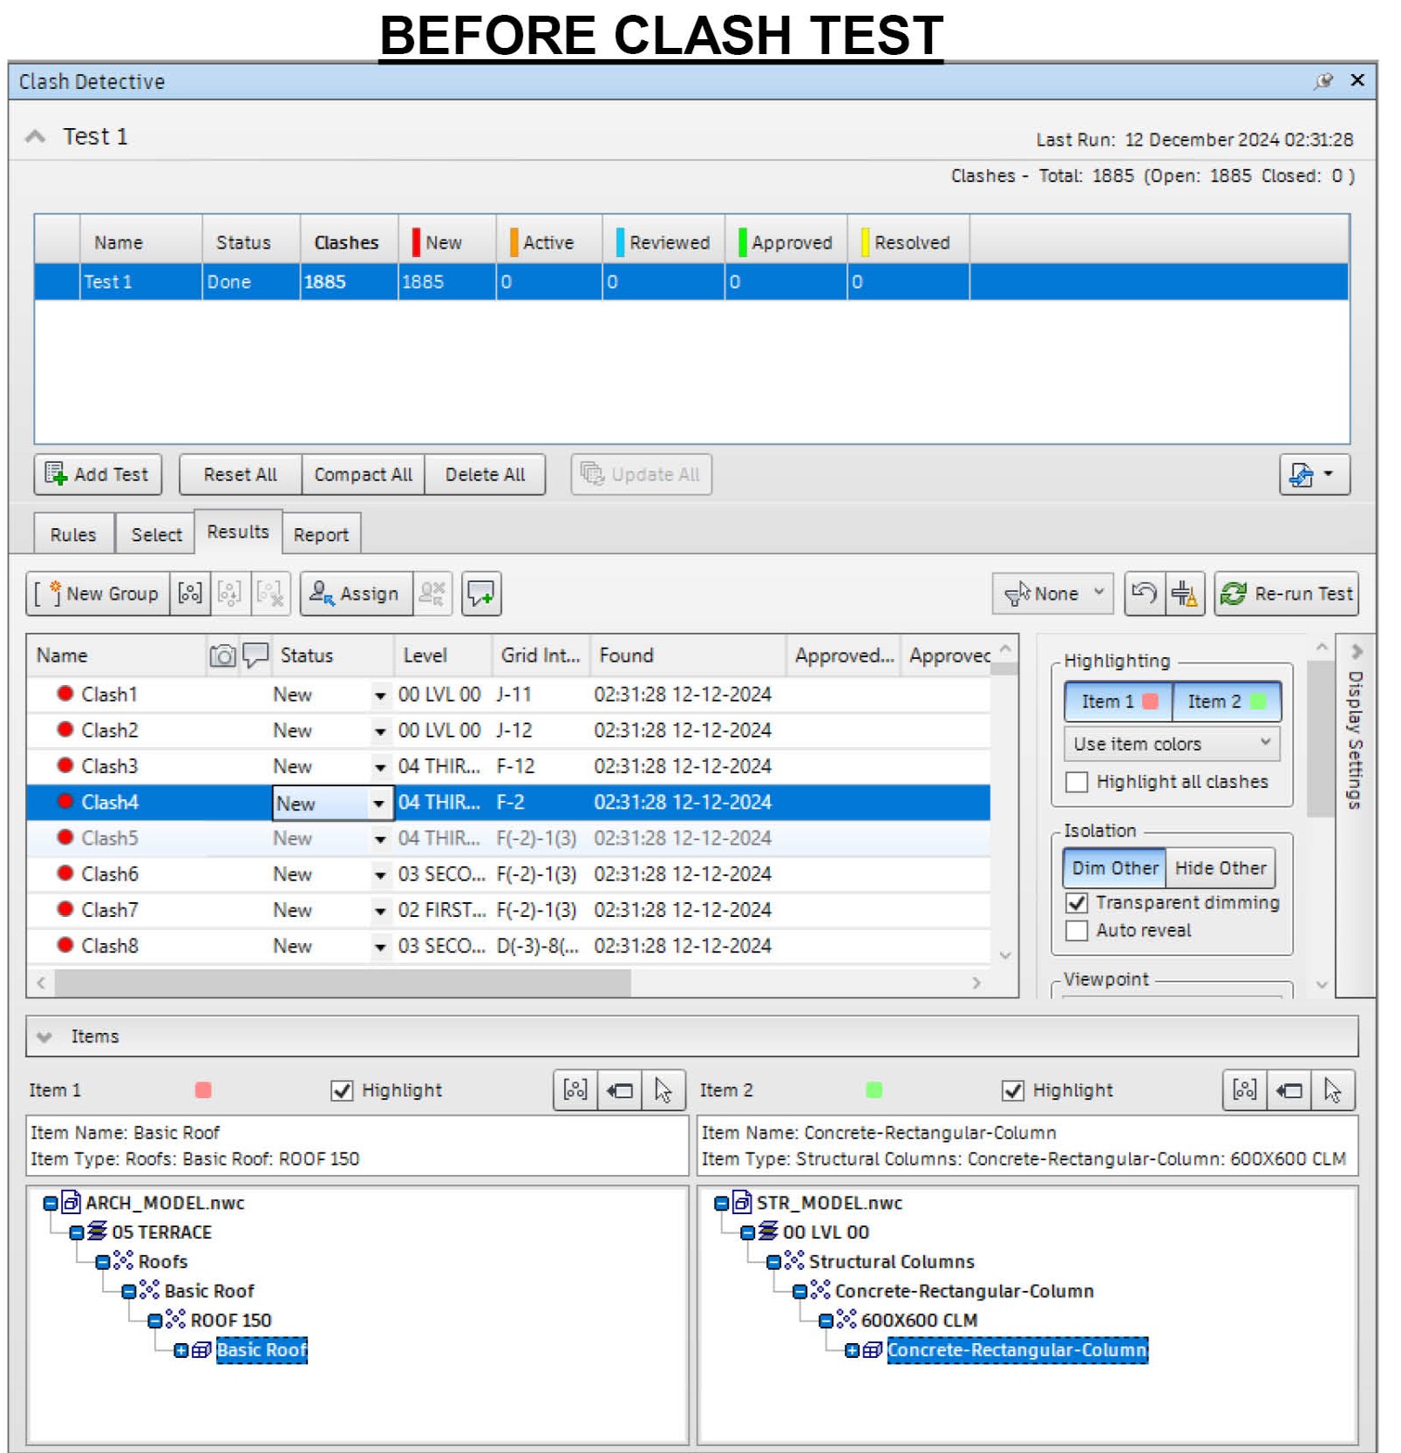The width and height of the screenshot is (1401, 1453).
Task: Toggle the Auto reveal checkbox
Action: click(1078, 931)
